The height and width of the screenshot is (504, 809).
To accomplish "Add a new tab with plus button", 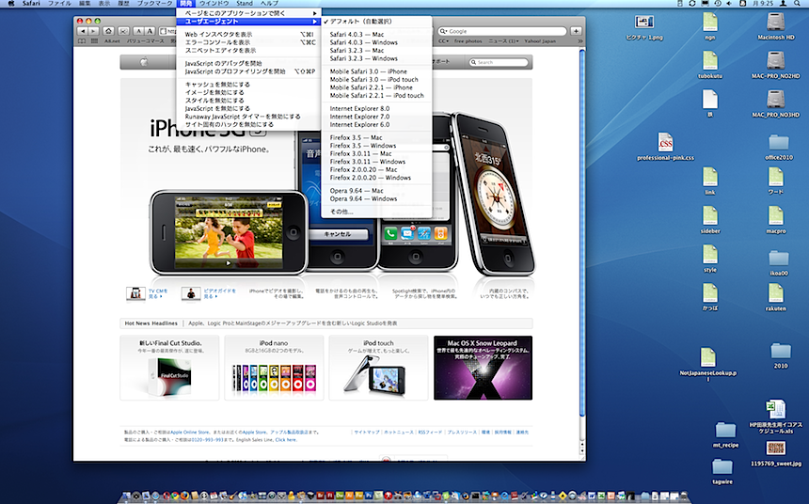I will [576, 31].
